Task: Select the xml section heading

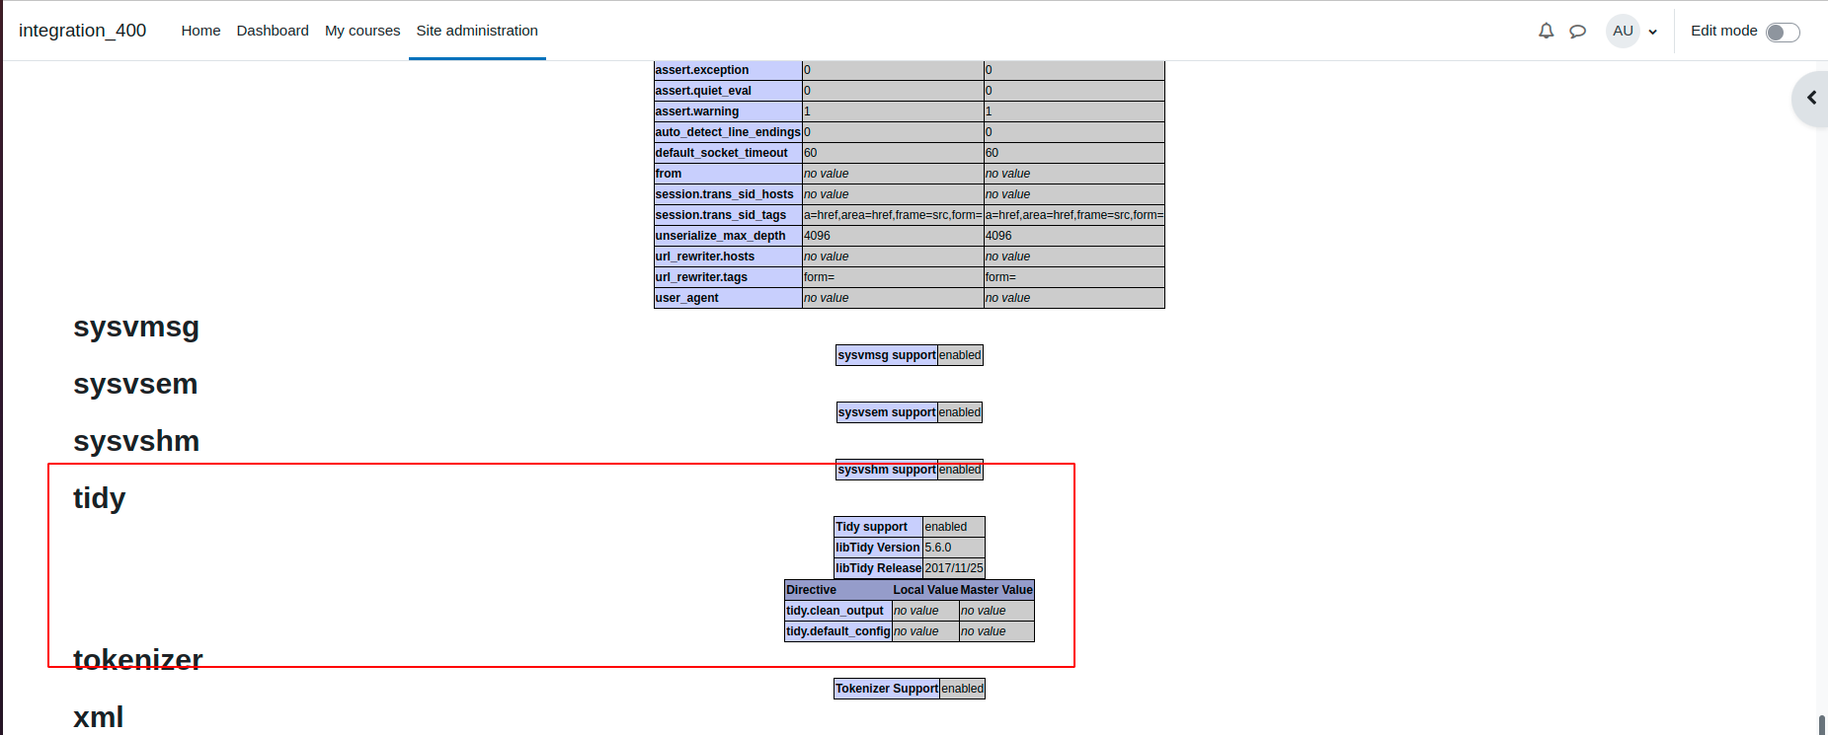Action: pos(99,717)
